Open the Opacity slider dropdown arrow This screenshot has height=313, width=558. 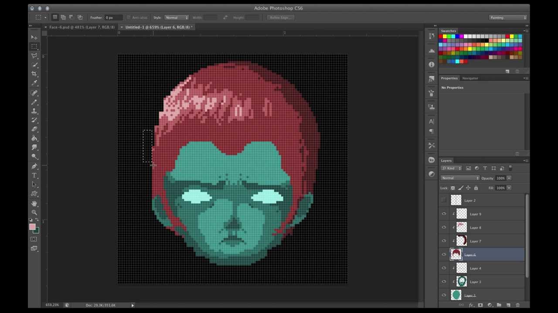(x=509, y=178)
